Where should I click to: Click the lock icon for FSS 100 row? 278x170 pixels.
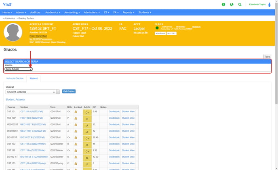point(76,118)
